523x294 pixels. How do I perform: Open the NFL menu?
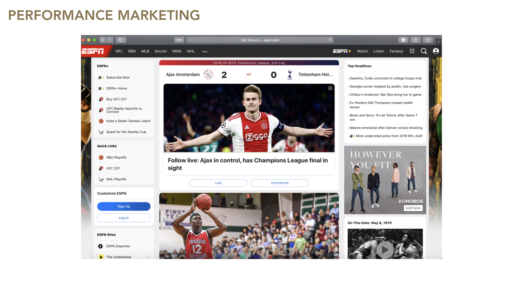tap(119, 51)
